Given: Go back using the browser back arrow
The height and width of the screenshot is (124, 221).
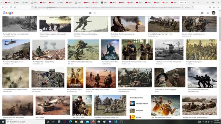Looking at the screenshot, I should (x=3, y=7).
